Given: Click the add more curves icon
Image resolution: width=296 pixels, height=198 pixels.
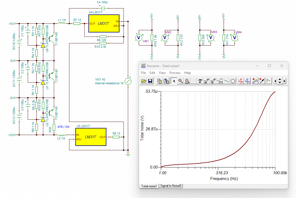Looking at the screenshot, I should [255, 81].
